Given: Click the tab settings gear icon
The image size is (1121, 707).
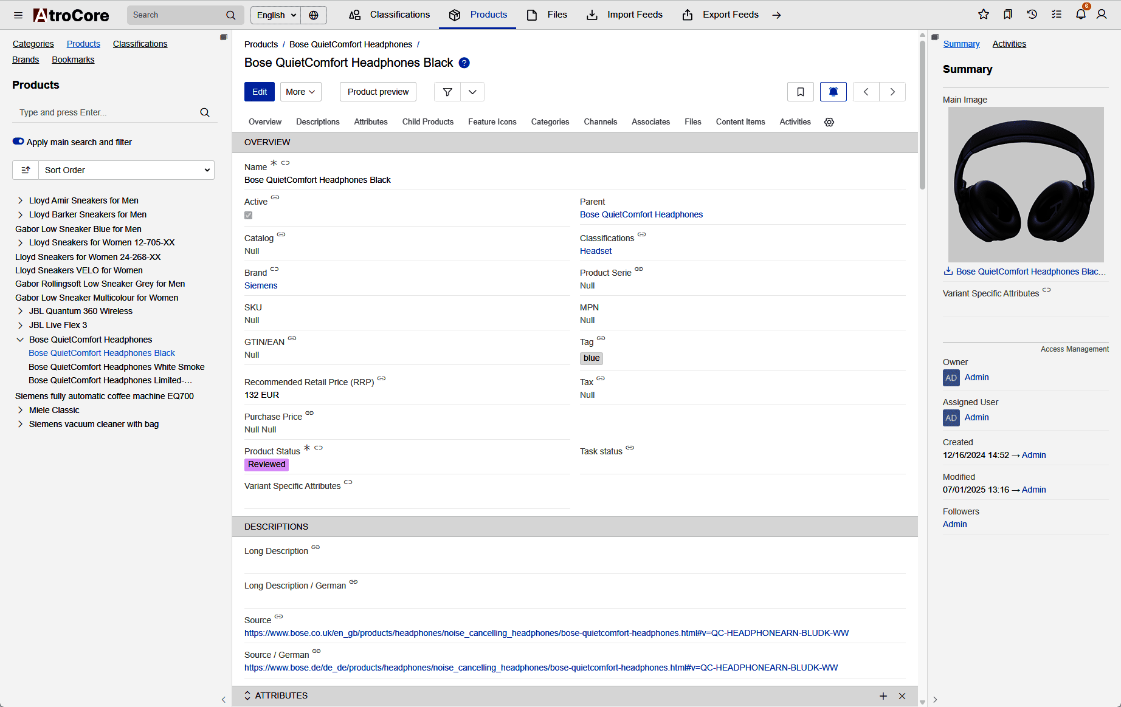Looking at the screenshot, I should coord(829,122).
